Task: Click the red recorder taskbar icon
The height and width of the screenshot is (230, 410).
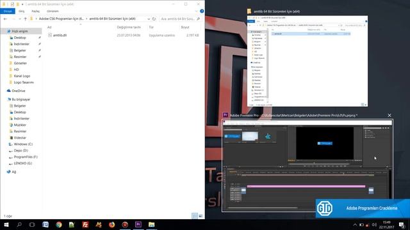Action: [x=125, y=224]
